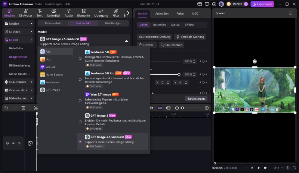Show more tools with right chevron
Viewport: 299px width, 173px height.
click(128, 13)
